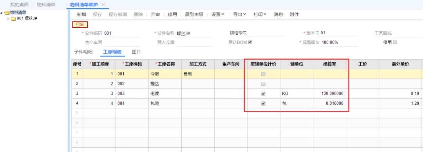Screen dimensions: 423x152
Task: Click the 工艺路线 input field
Action: pyautogui.click(x=408, y=33)
